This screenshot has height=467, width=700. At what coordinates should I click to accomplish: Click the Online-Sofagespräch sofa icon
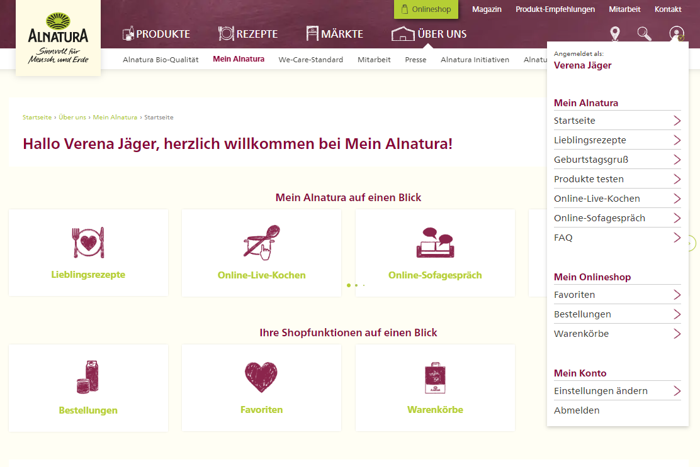coord(435,243)
